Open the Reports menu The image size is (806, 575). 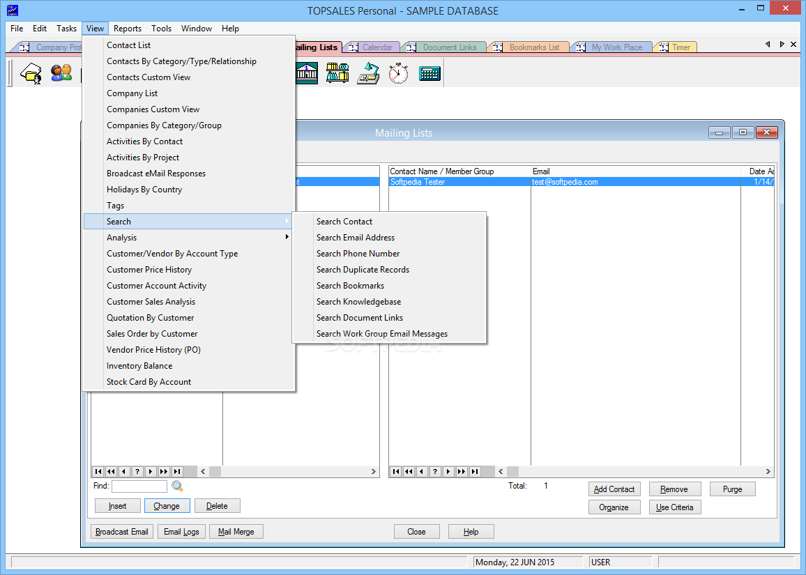click(x=128, y=29)
